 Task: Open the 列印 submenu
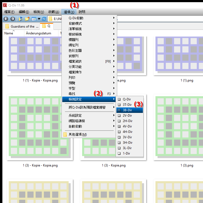(89, 78)
